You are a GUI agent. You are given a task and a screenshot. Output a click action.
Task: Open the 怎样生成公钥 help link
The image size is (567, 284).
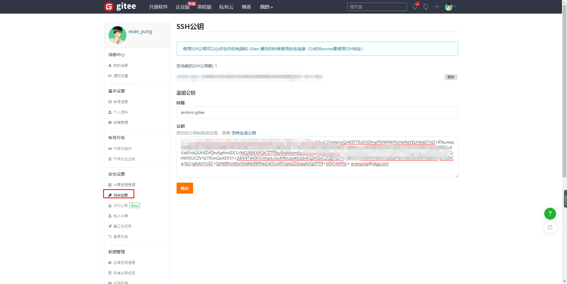tap(244, 133)
